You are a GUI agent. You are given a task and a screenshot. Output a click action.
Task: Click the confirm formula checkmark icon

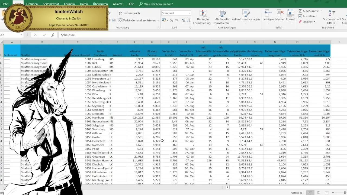44,35
